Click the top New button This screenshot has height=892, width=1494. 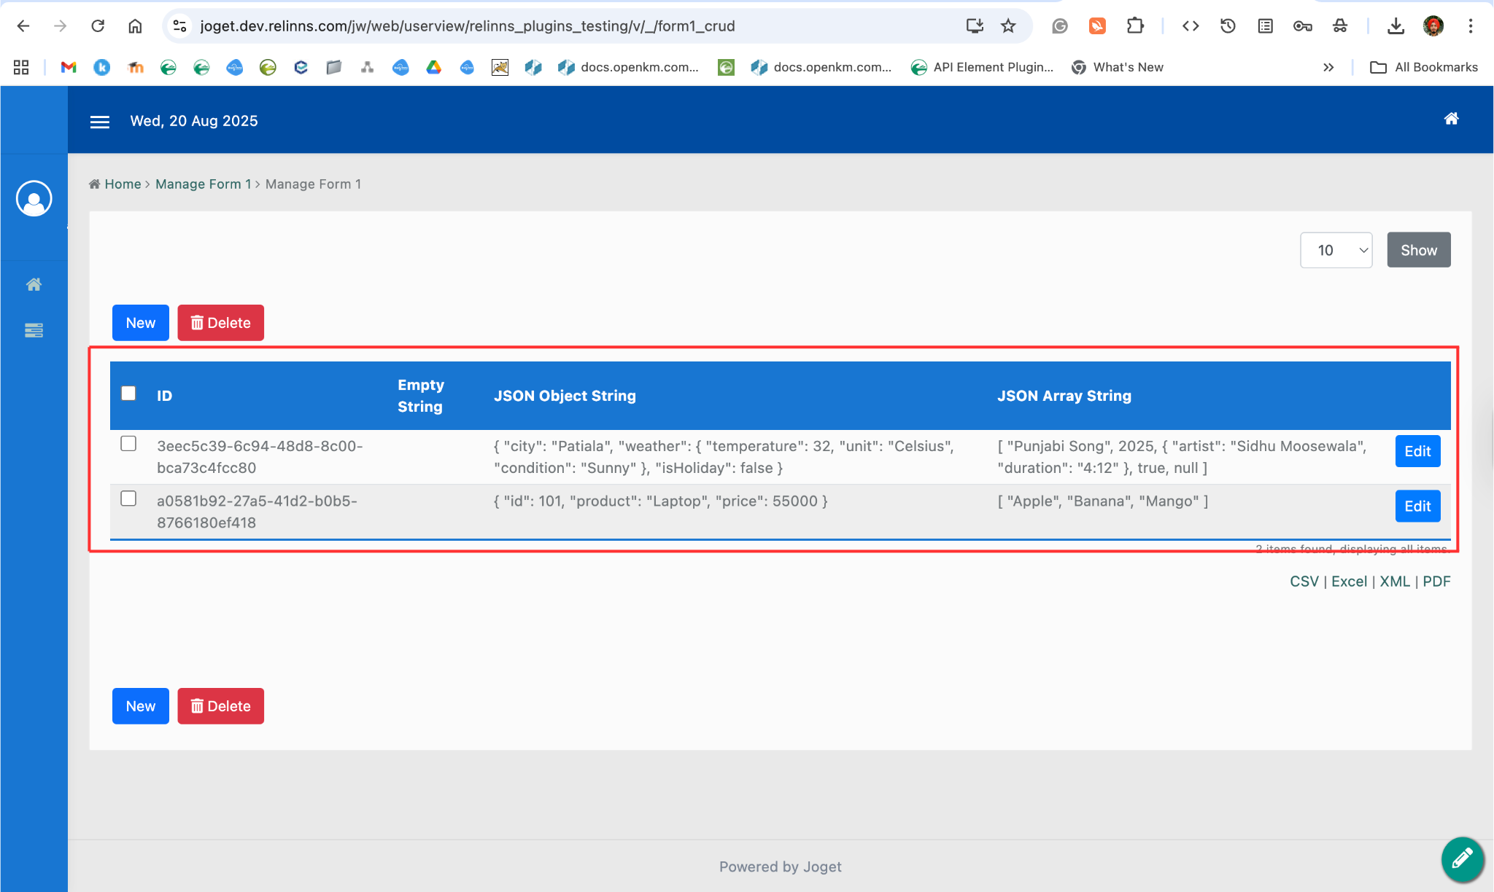(140, 323)
